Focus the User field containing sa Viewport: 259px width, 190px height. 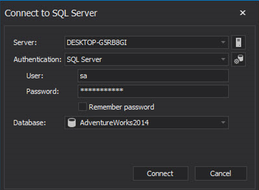coord(153,76)
